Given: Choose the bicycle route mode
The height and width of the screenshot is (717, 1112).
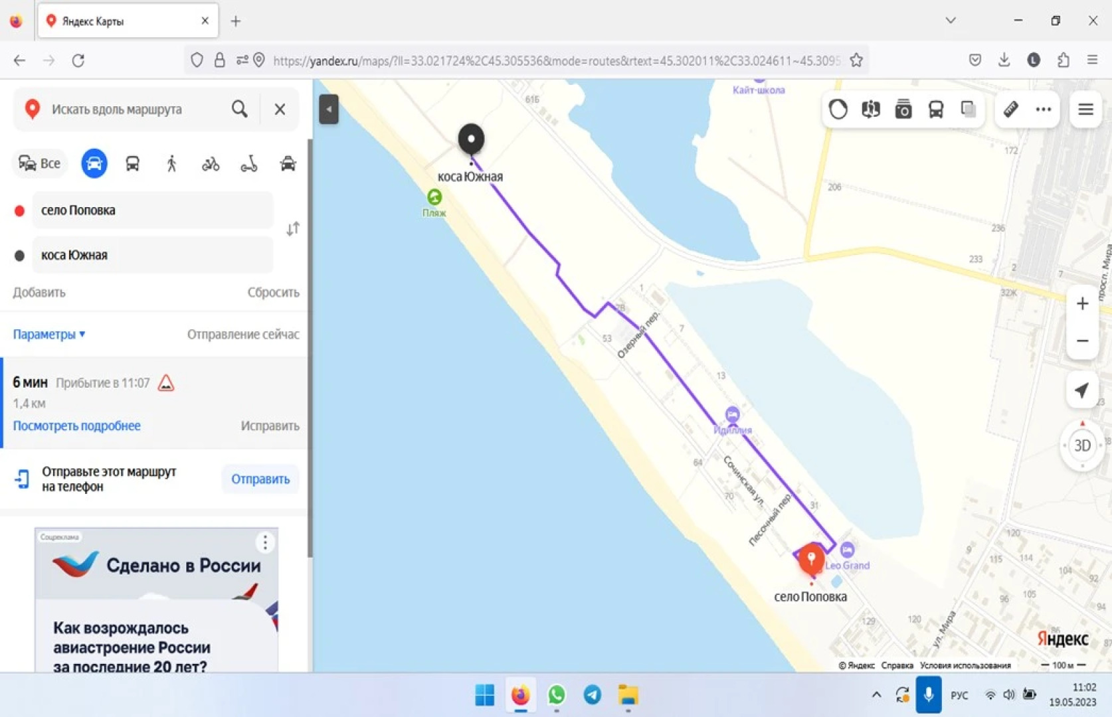Looking at the screenshot, I should pyautogui.click(x=211, y=163).
